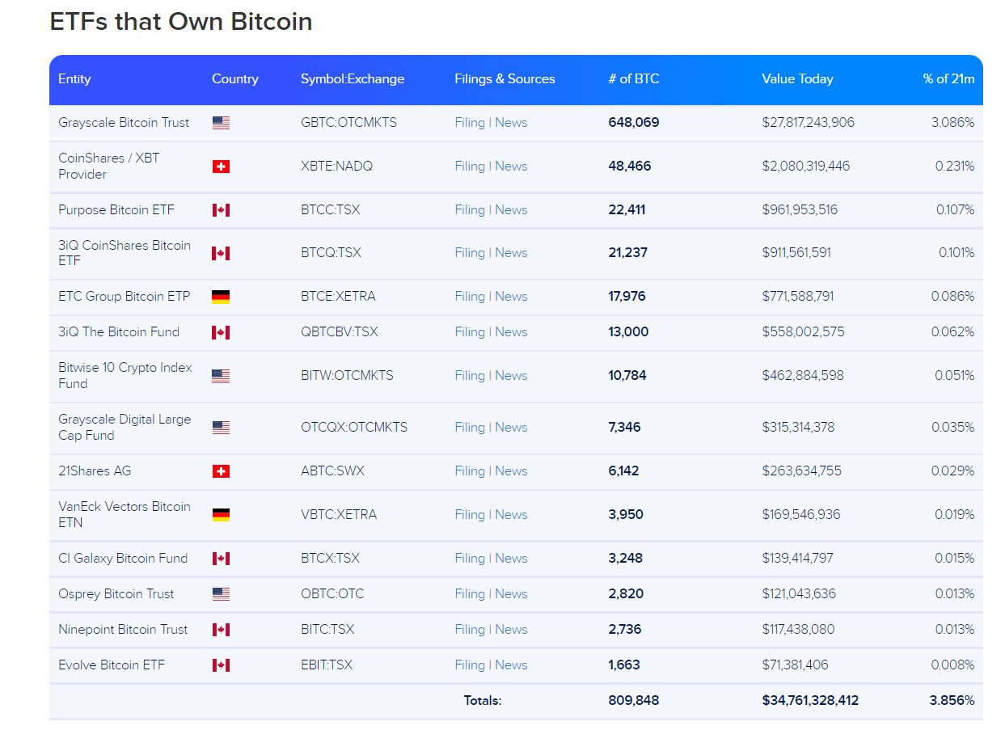Image resolution: width=1005 pixels, height=730 pixels.
Task: Click the Canadian flag in Purpose Bitcoin ETF row
Action: [221, 210]
